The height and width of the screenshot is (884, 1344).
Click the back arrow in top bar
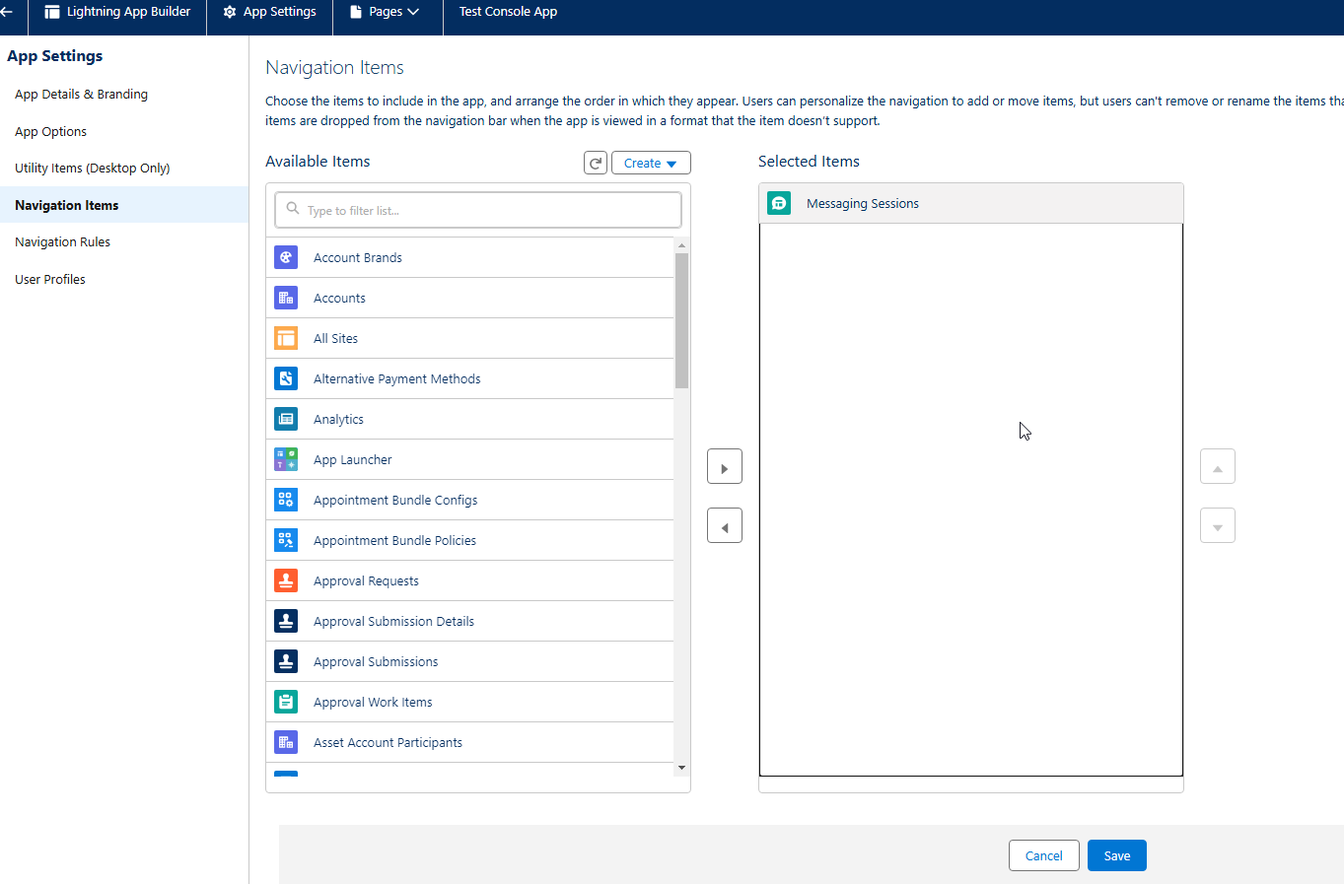7,12
